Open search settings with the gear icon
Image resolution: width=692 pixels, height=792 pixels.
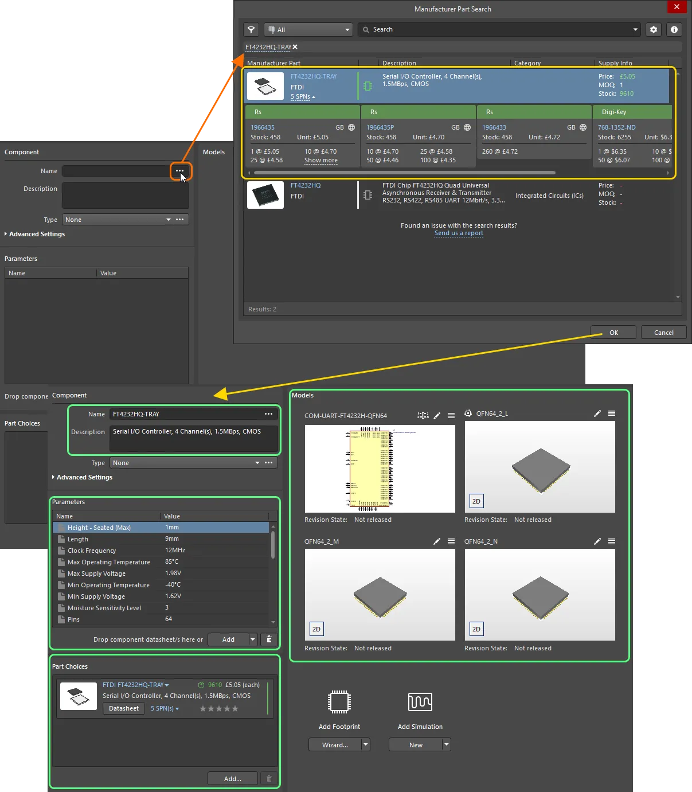tap(654, 29)
